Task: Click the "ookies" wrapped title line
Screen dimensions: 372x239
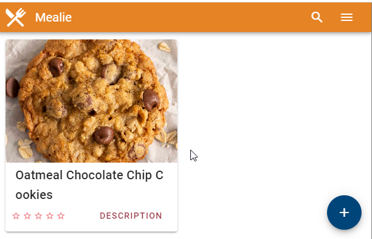Action: click(x=34, y=195)
